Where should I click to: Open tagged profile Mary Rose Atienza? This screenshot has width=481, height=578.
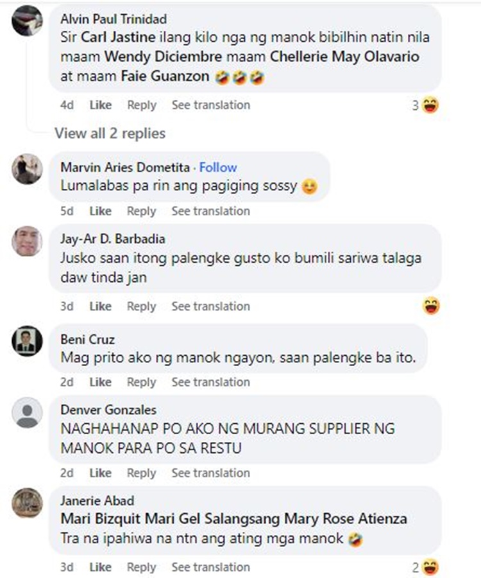click(346, 519)
